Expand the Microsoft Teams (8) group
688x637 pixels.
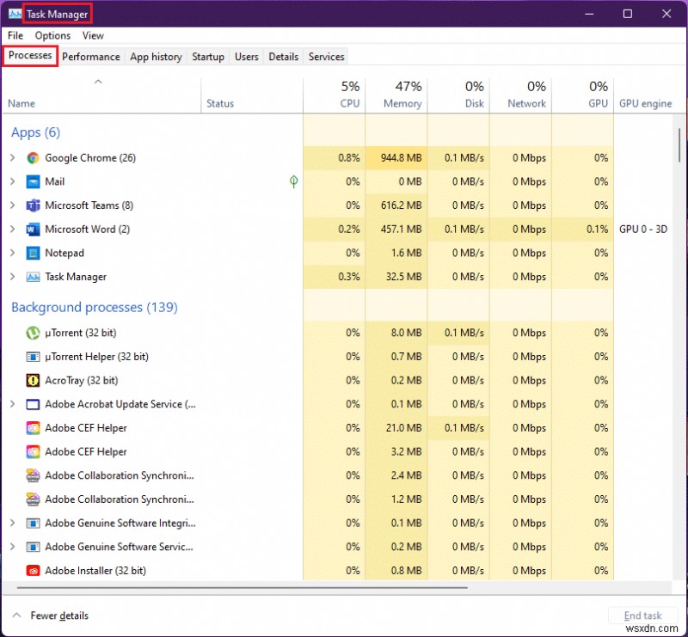click(13, 205)
